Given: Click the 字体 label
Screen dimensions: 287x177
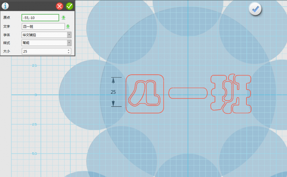Looking at the screenshot, I should click(x=6, y=35).
